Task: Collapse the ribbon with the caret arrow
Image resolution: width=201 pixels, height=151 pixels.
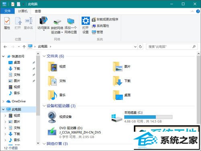Action: (192, 11)
